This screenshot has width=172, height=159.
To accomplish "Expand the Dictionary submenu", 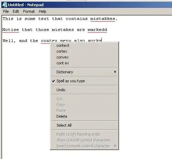I will 84,72.
